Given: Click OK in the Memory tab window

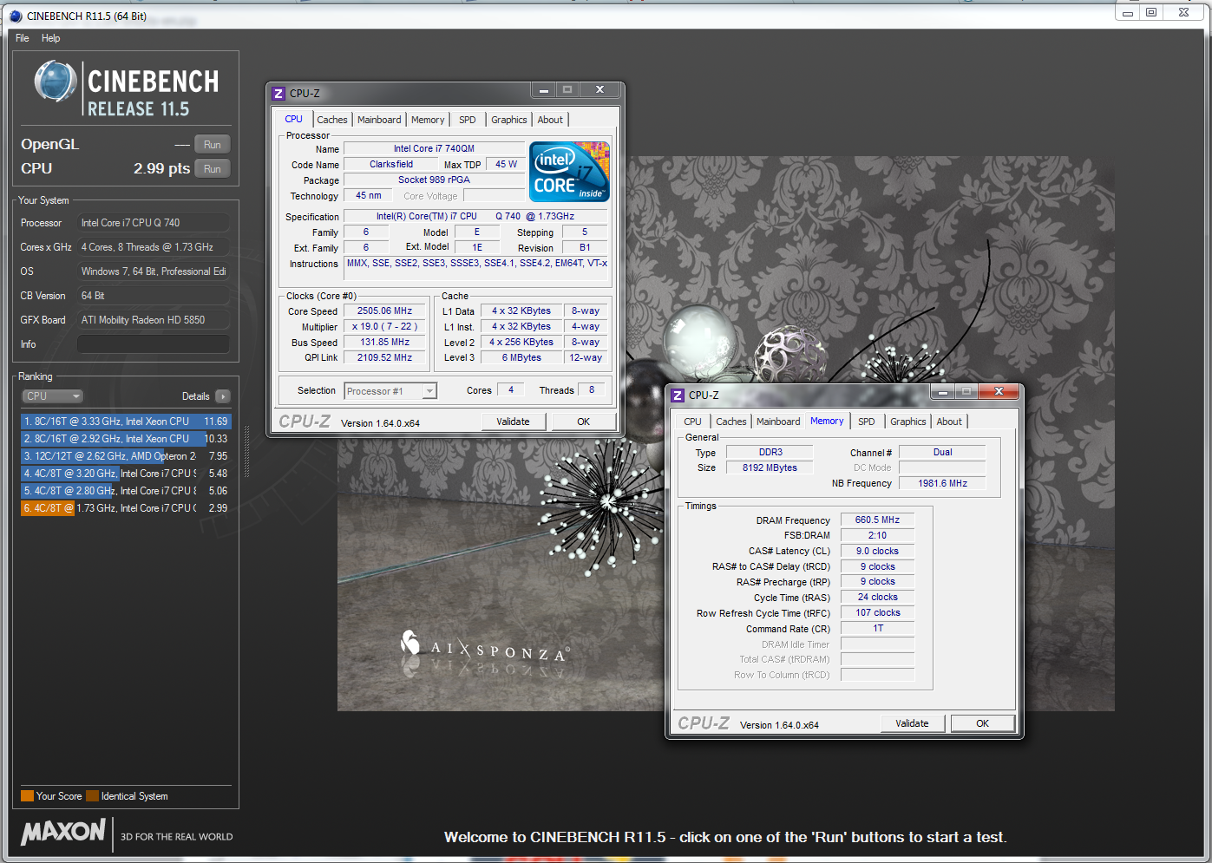Looking at the screenshot, I should (983, 723).
